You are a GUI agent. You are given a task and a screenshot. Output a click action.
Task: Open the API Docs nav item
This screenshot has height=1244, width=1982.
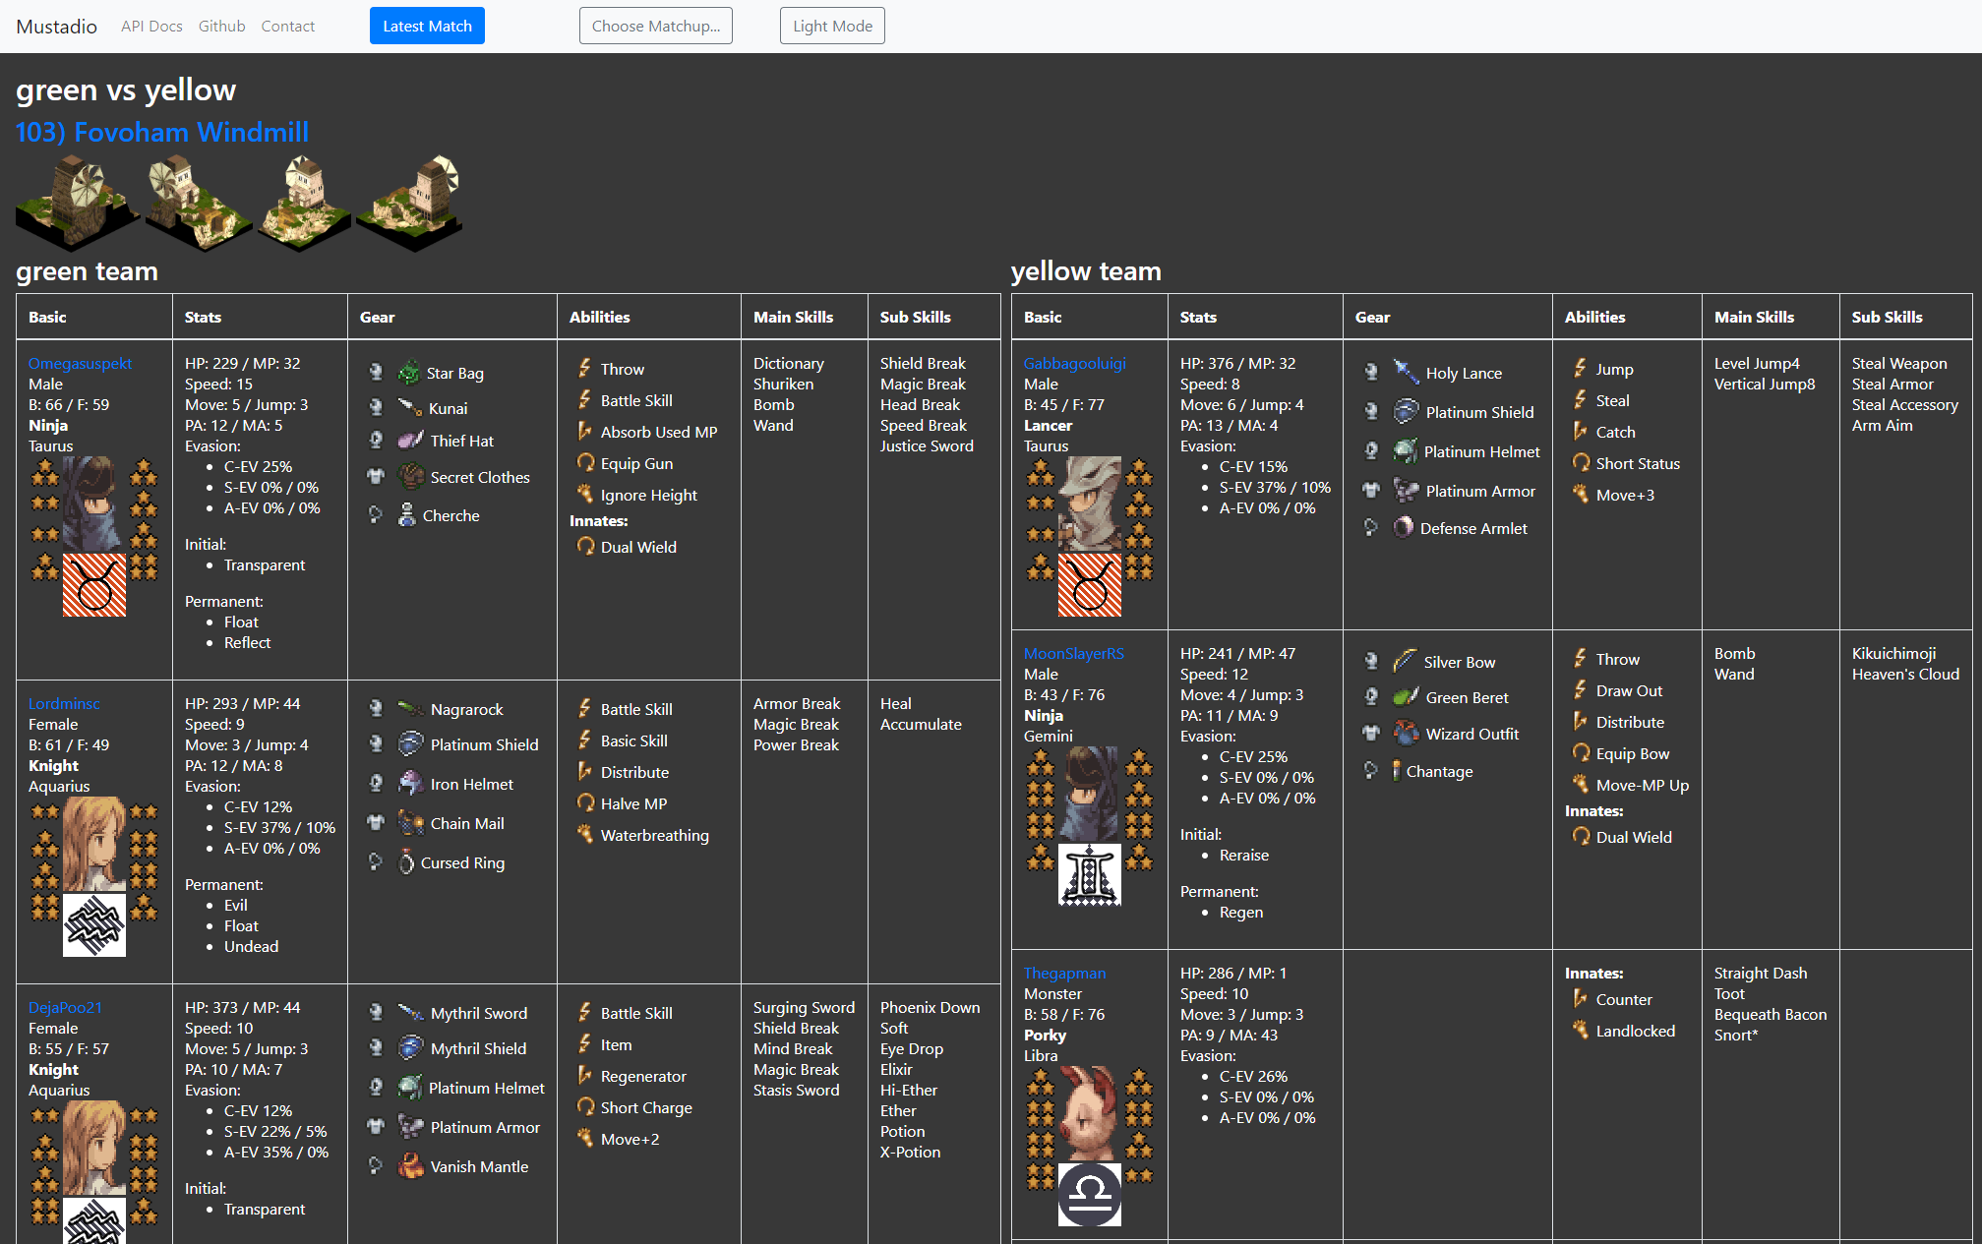pos(151,26)
